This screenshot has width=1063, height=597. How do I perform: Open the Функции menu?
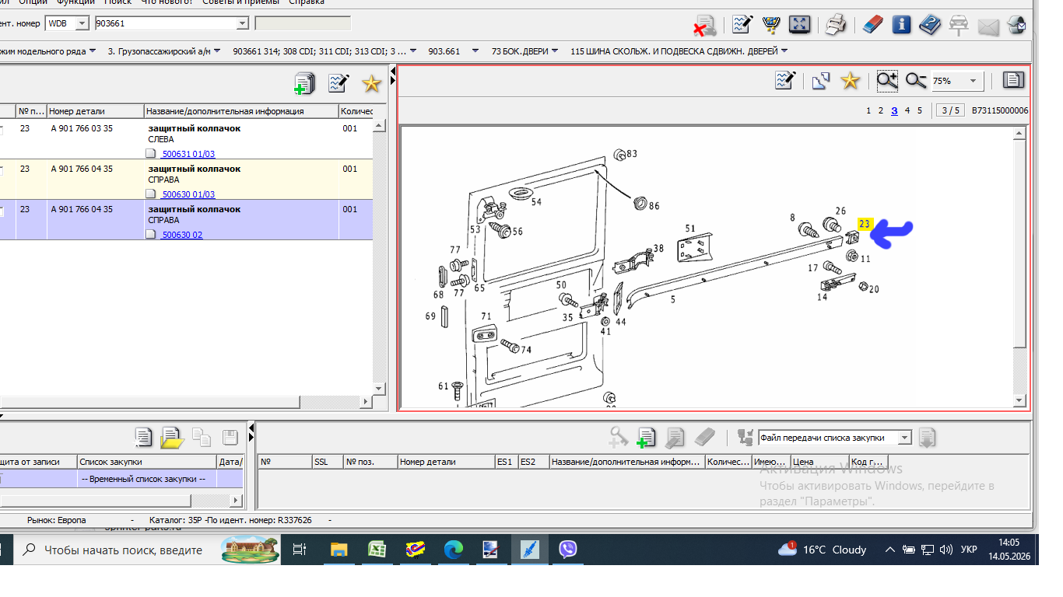coord(75,2)
